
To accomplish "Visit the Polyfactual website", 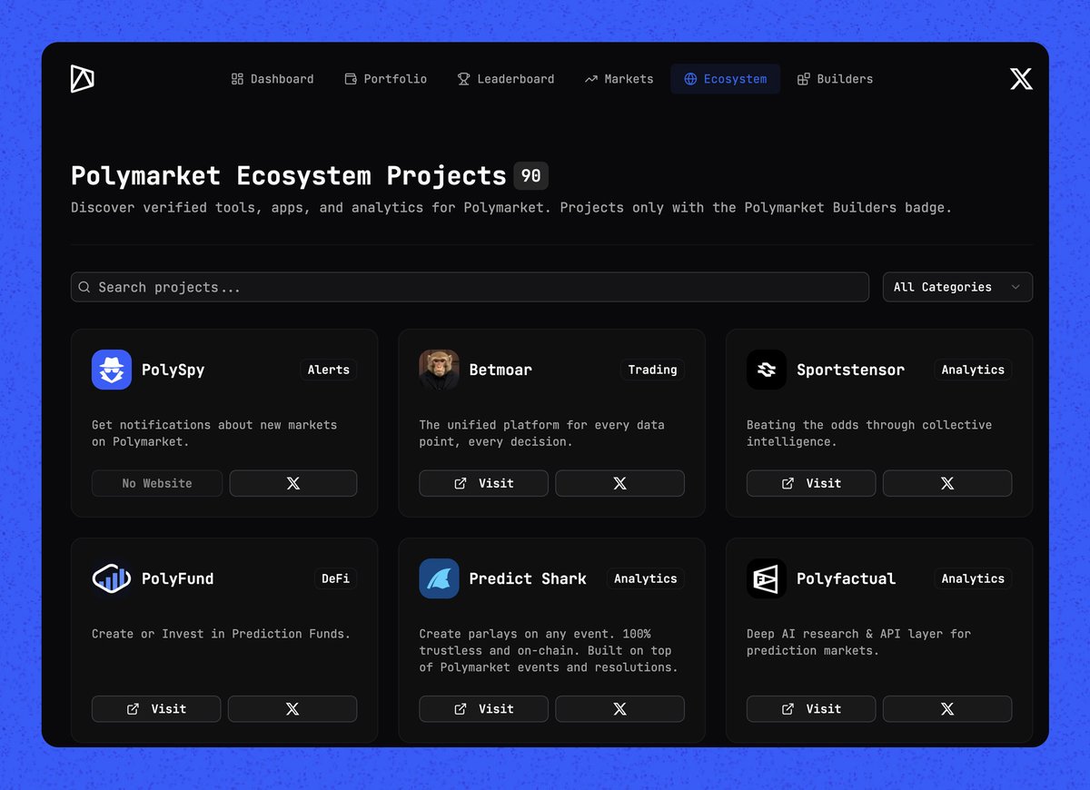I will coord(811,708).
